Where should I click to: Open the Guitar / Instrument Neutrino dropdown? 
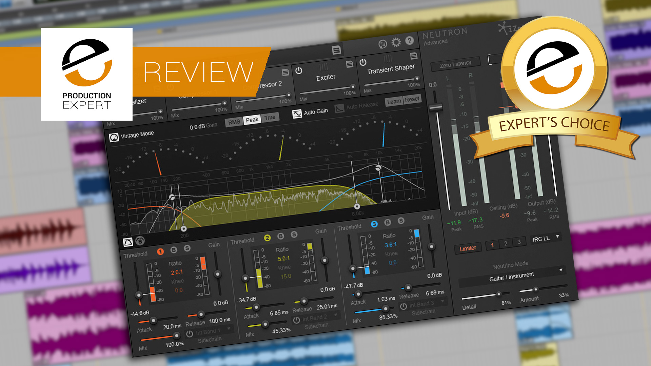512,277
